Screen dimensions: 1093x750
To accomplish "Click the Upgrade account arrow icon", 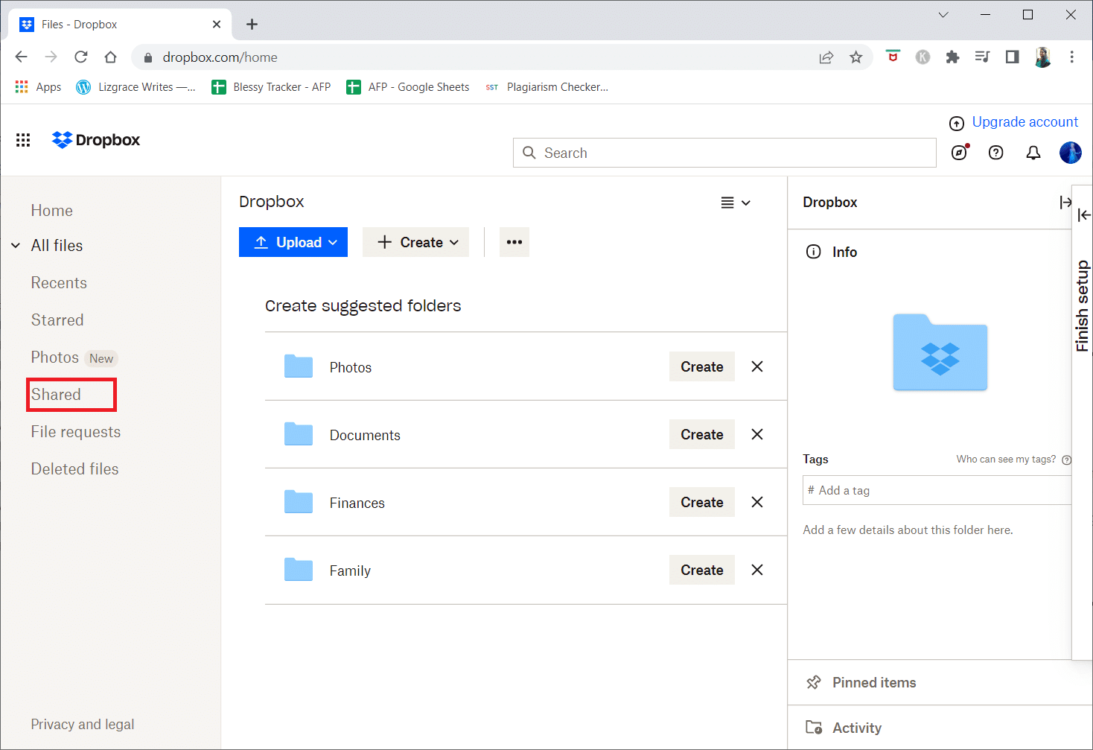I will 957,124.
